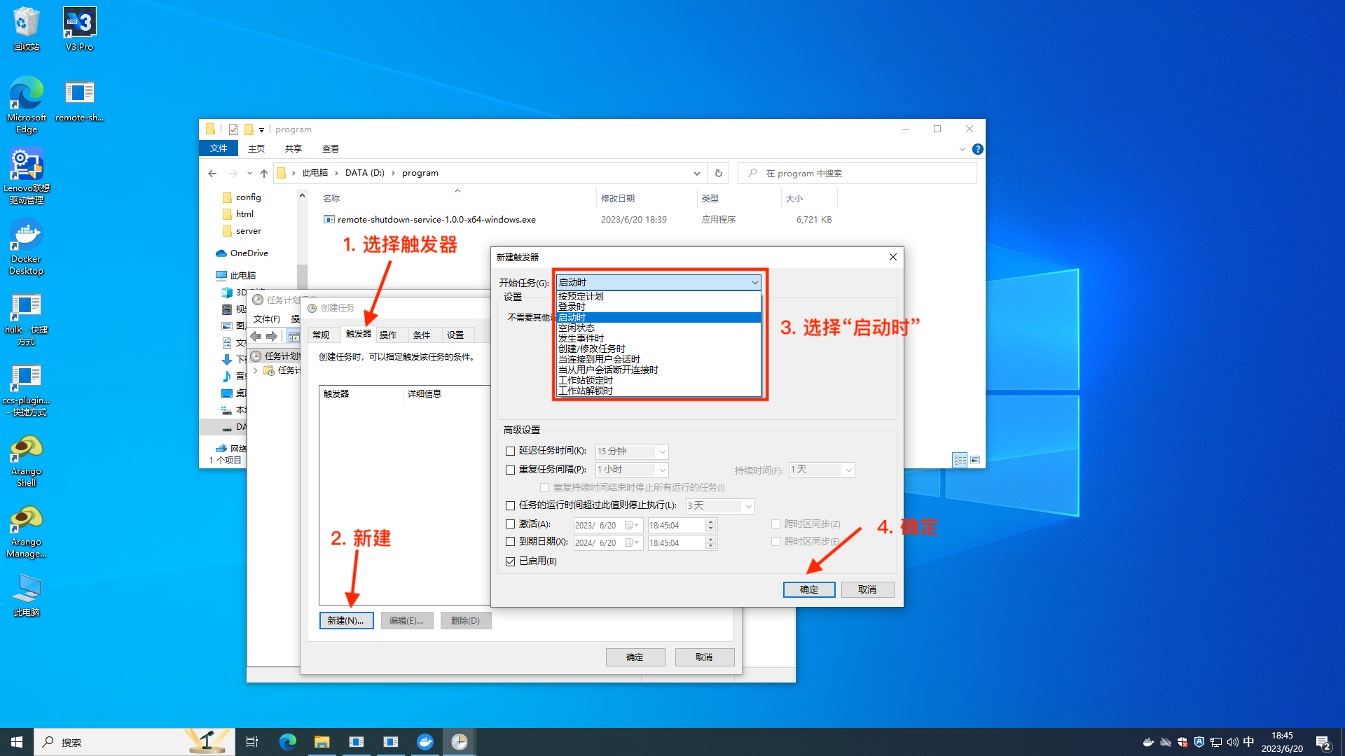The height and width of the screenshot is (756, 1345).
Task: Click 确定 in the Create Task dialog
Action: point(635,657)
